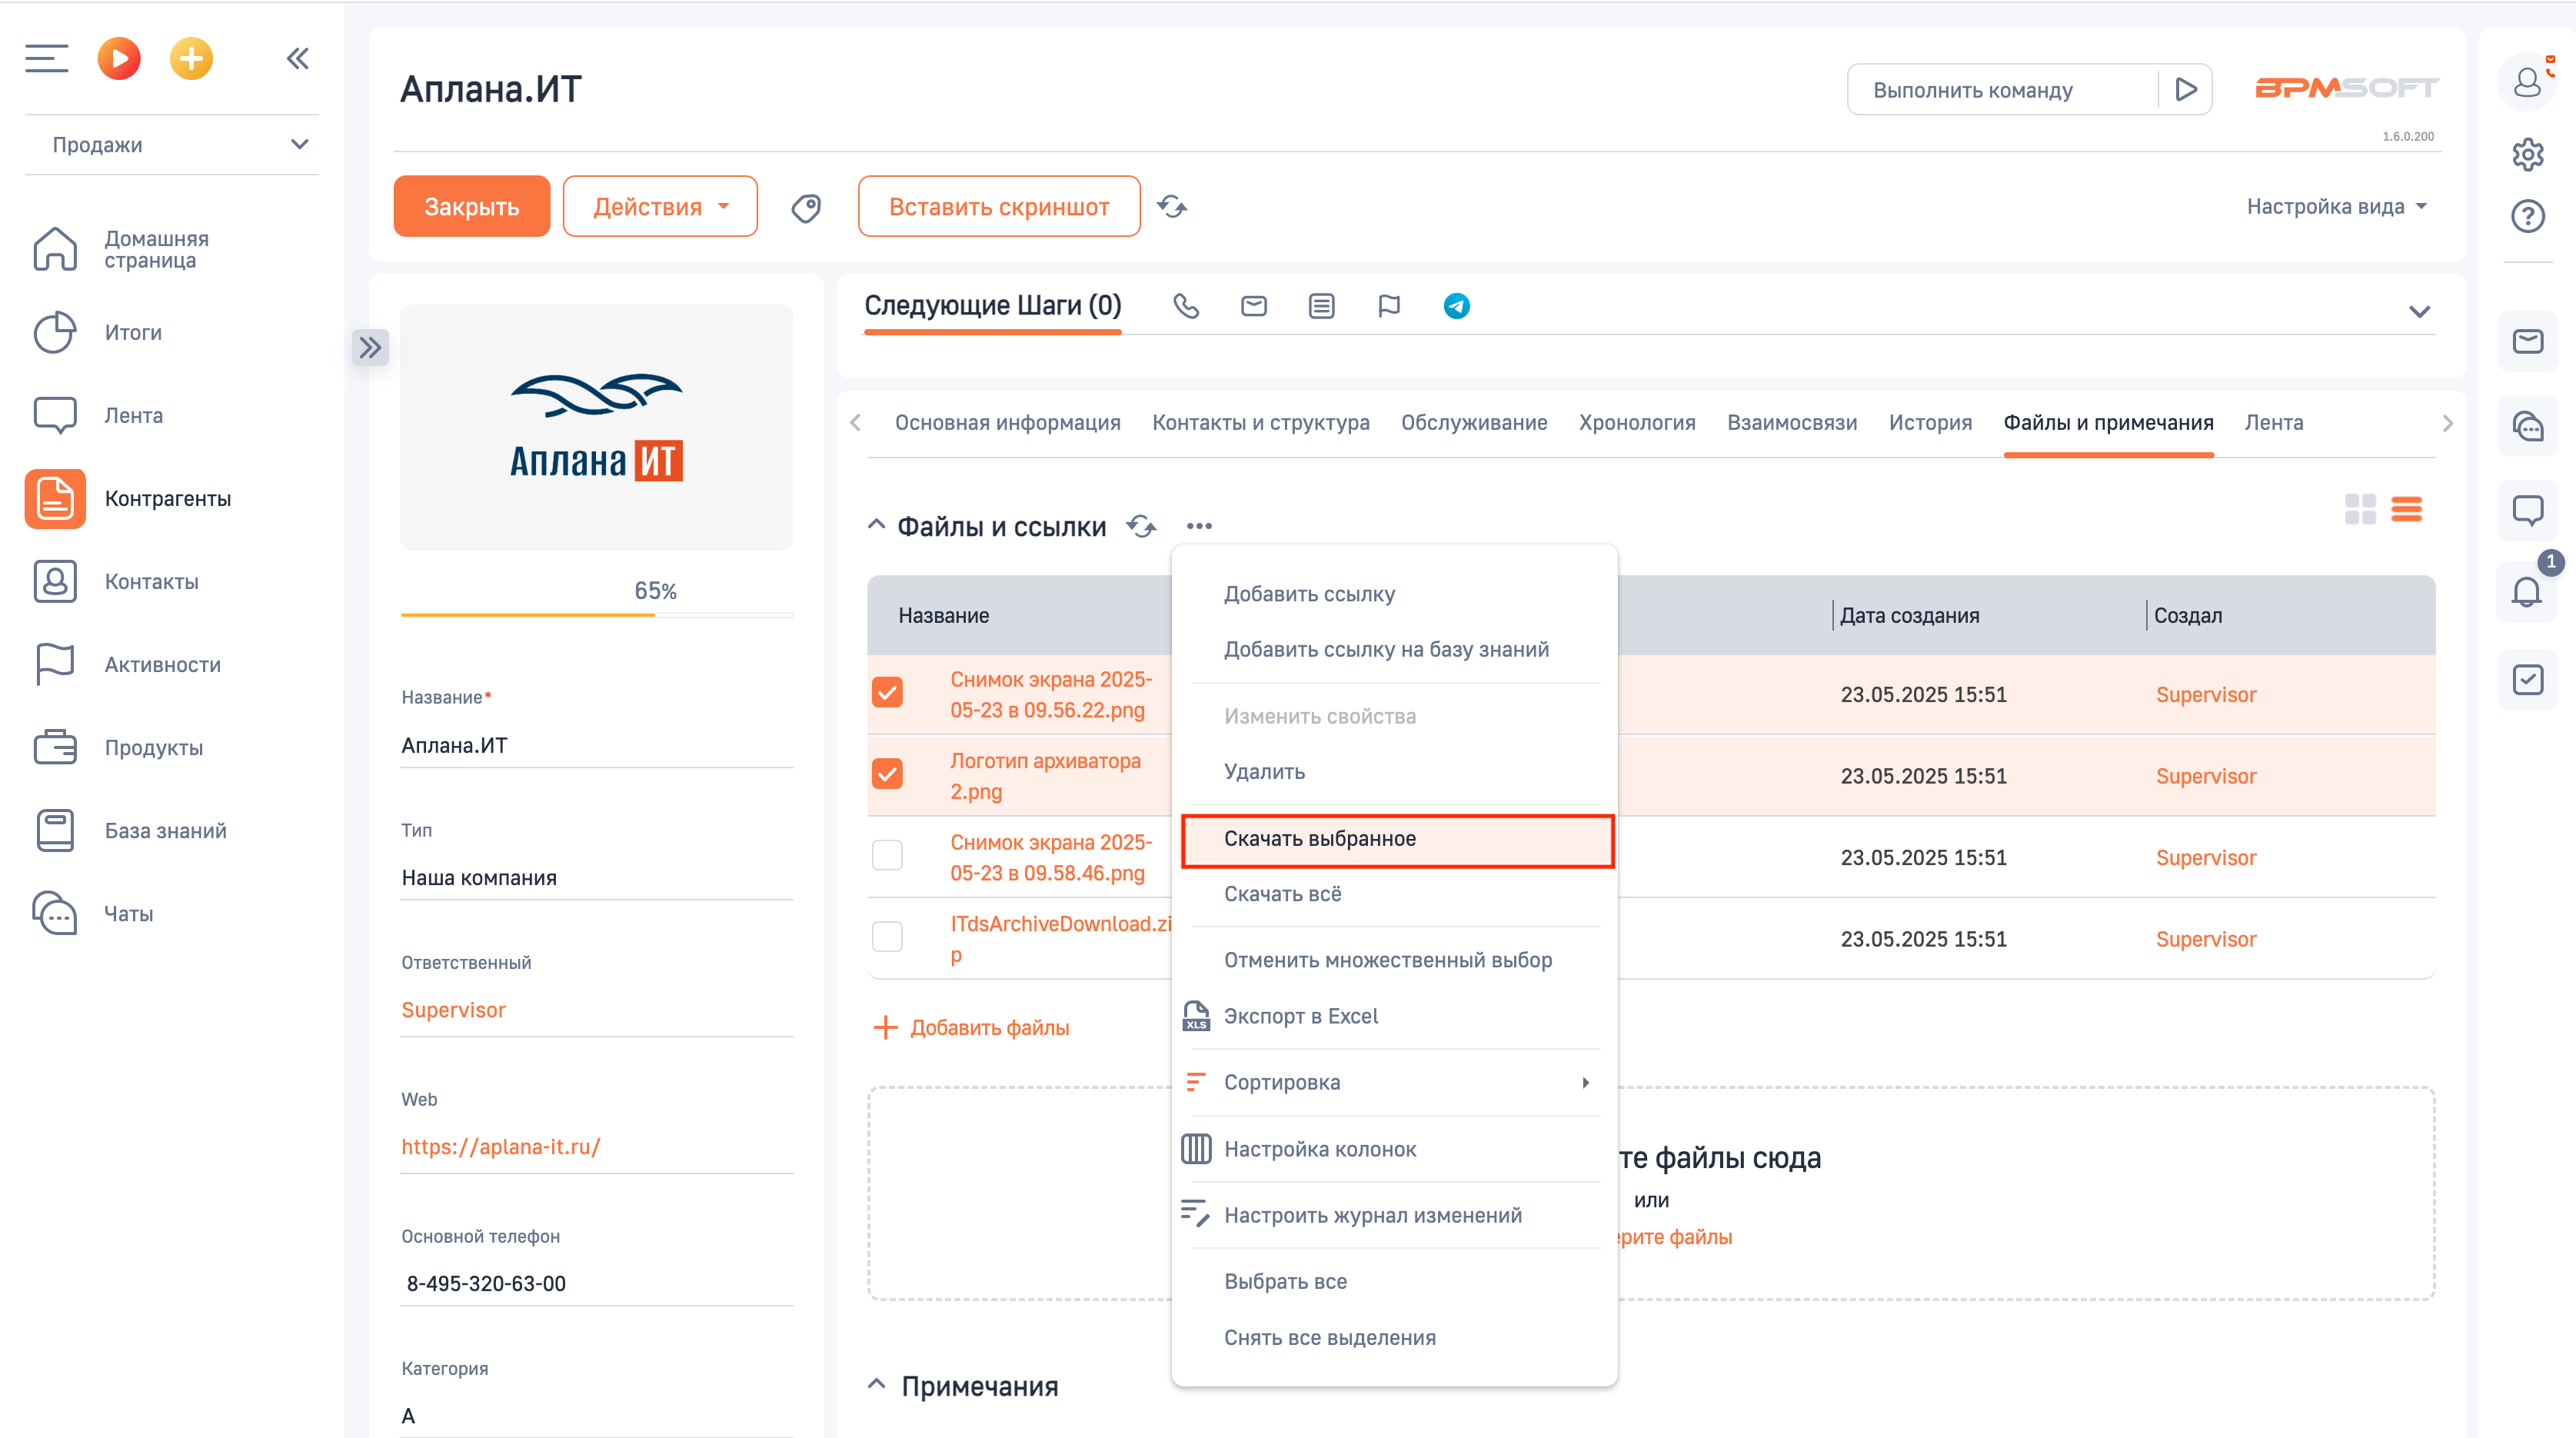Open the https://aplana-it.ru/ web link
Image resolution: width=2576 pixels, height=1438 pixels.
(x=501, y=1147)
